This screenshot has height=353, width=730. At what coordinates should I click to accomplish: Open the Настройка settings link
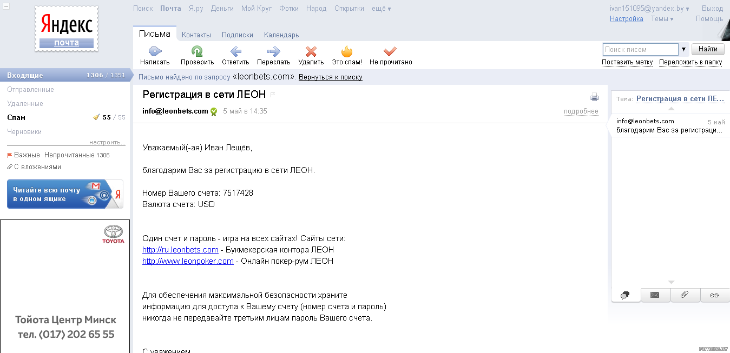point(627,19)
